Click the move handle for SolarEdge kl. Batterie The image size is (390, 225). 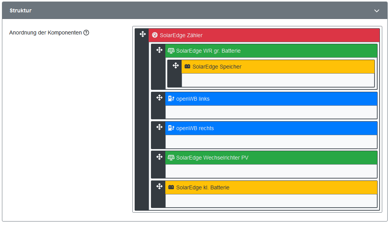[x=159, y=186]
